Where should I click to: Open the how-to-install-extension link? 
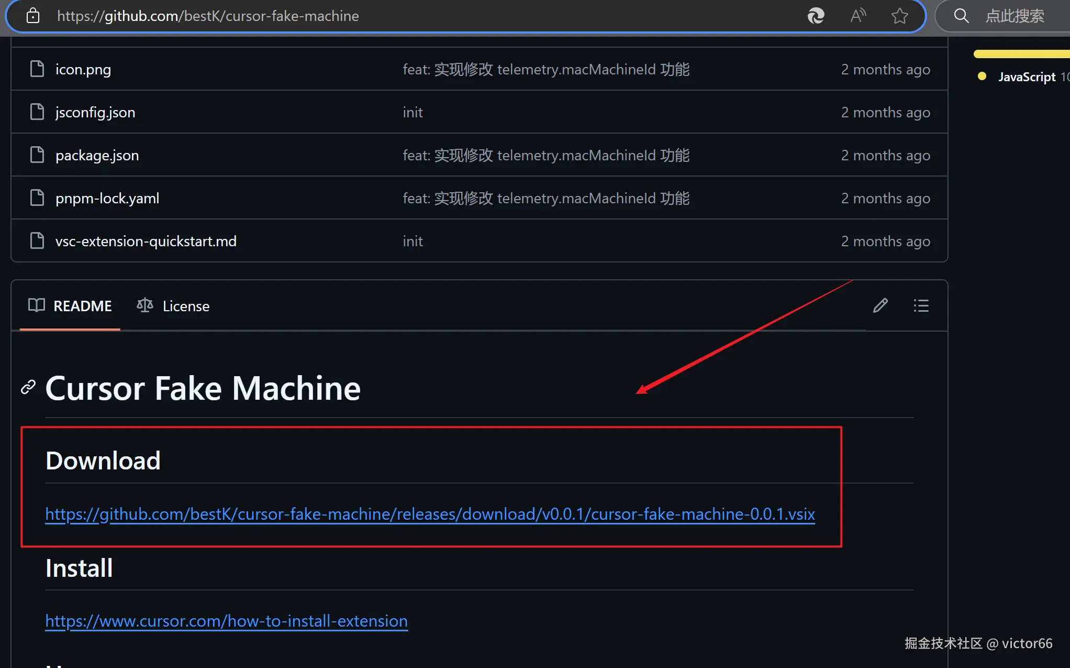click(226, 621)
